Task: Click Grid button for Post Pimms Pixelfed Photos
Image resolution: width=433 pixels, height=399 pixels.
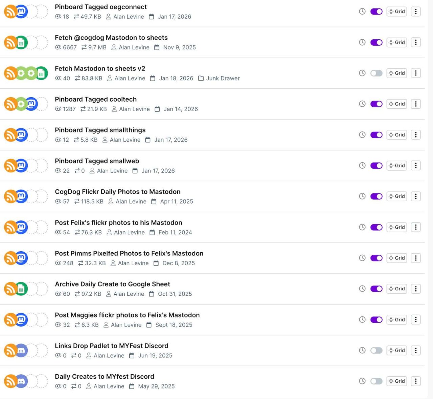Action: coord(396,258)
